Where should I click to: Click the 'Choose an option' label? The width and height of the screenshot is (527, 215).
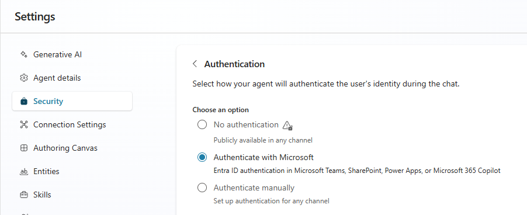click(x=220, y=110)
